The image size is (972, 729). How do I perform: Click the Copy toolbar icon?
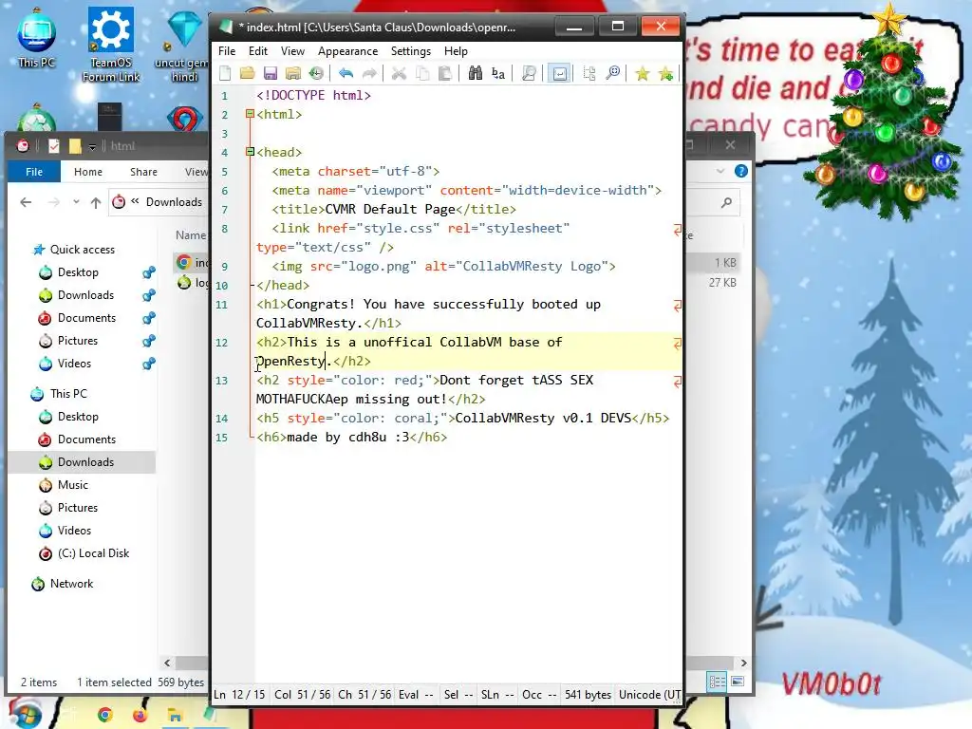[x=422, y=74]
